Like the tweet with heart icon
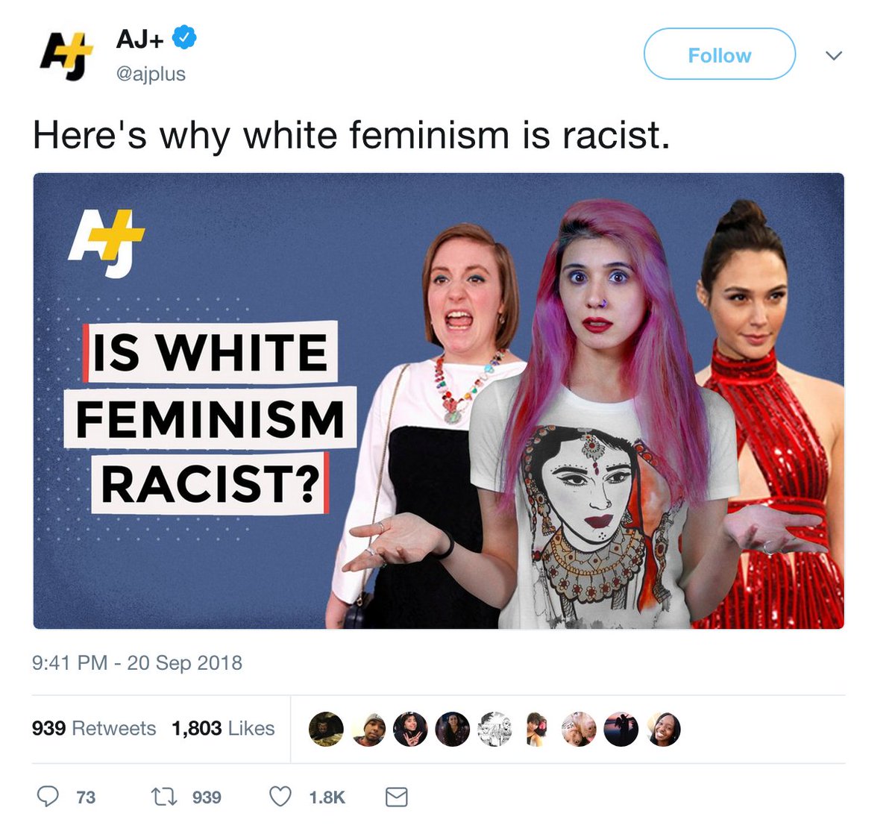 280,797
